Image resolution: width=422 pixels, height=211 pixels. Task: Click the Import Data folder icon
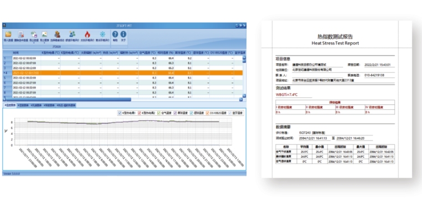(x=8, y=34)
